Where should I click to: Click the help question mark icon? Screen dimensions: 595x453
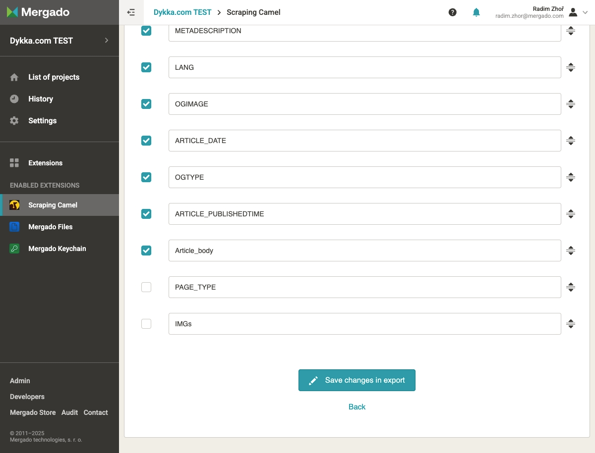coord(452,12)
